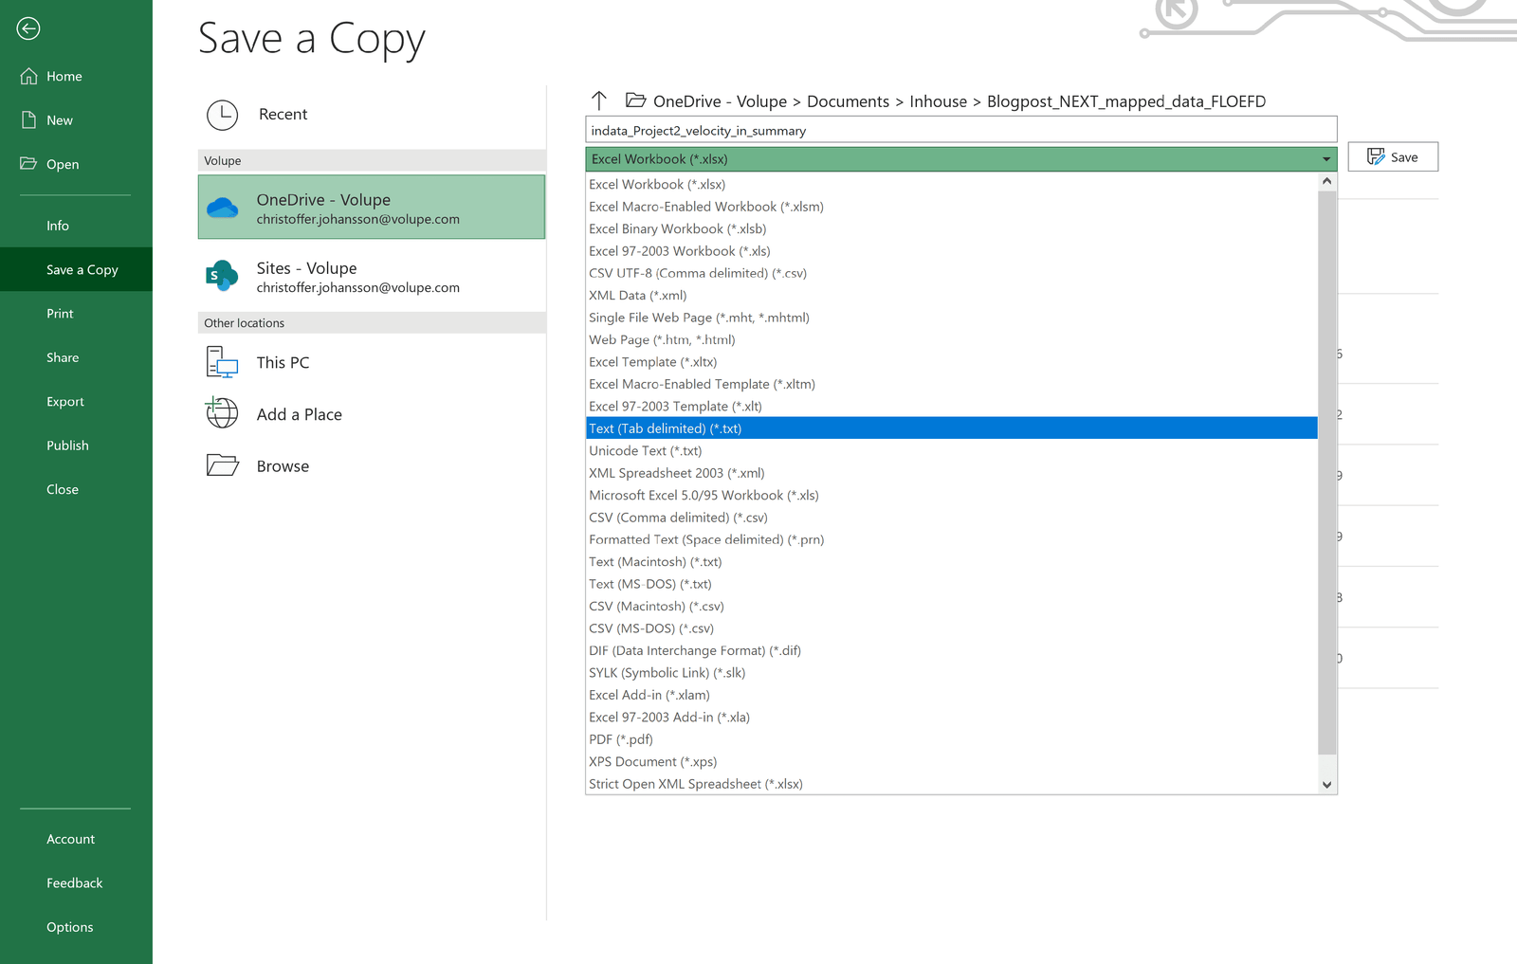Screen dimensions: 1517x964
Task: Open the Feedback page
Action: coord(76,882)
